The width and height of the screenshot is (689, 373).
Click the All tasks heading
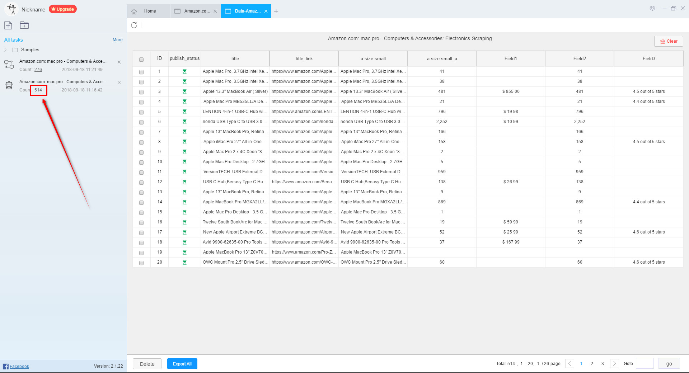tap(13, 40)
